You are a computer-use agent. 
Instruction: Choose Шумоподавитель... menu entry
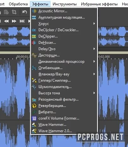pyautogui.click(x=64, y=87)
